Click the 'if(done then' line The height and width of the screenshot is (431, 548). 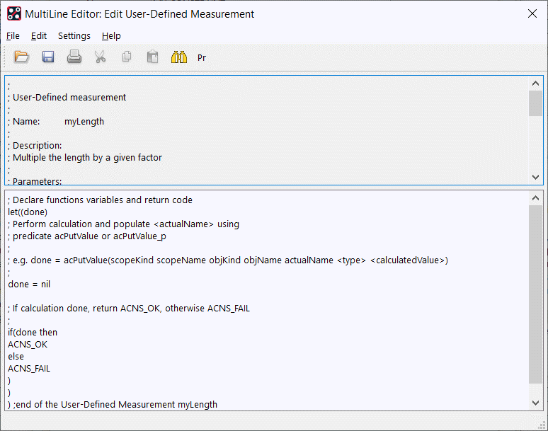tap(33, 333)
